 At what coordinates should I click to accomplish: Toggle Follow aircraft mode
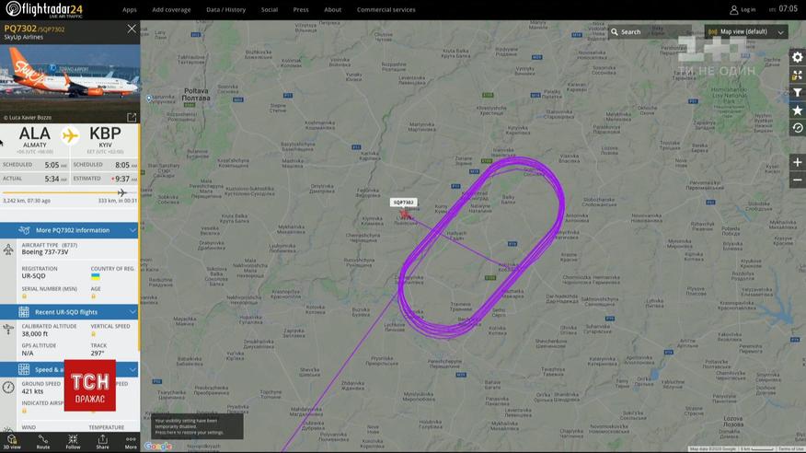[73, 442]
